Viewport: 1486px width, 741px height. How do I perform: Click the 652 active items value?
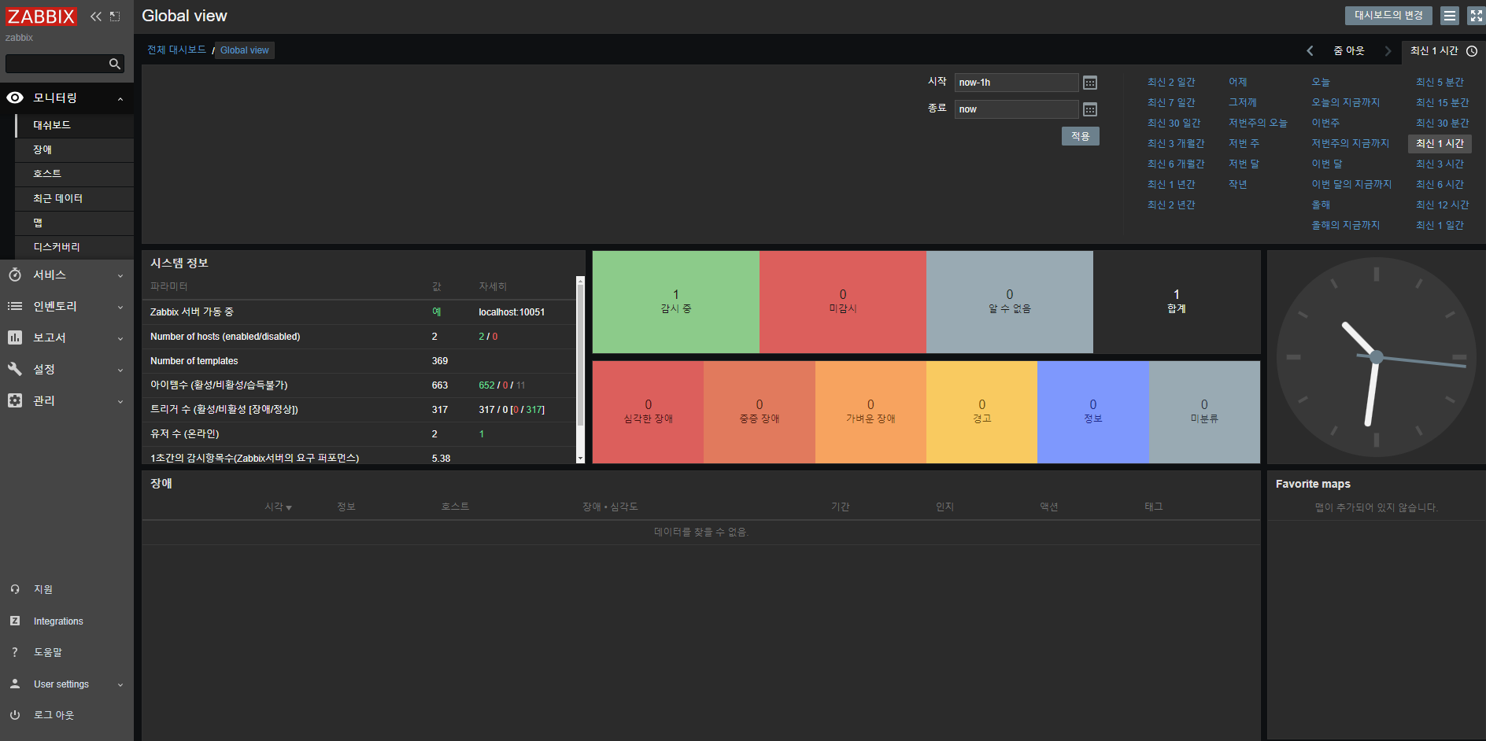click(486, 385)
